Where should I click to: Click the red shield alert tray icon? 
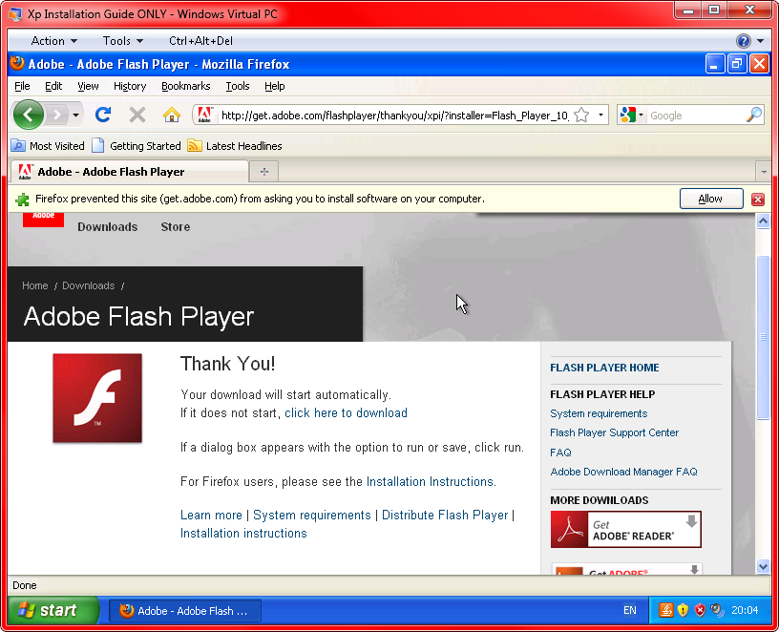click(700, 610)
